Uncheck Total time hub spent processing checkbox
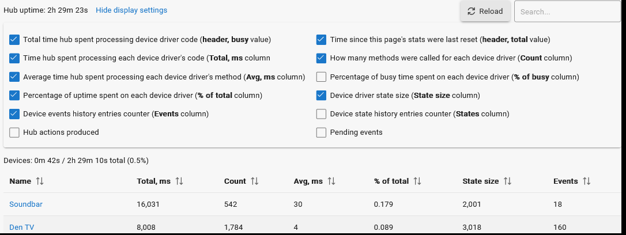This screenshot has width=626, height=235. point(14,40)
